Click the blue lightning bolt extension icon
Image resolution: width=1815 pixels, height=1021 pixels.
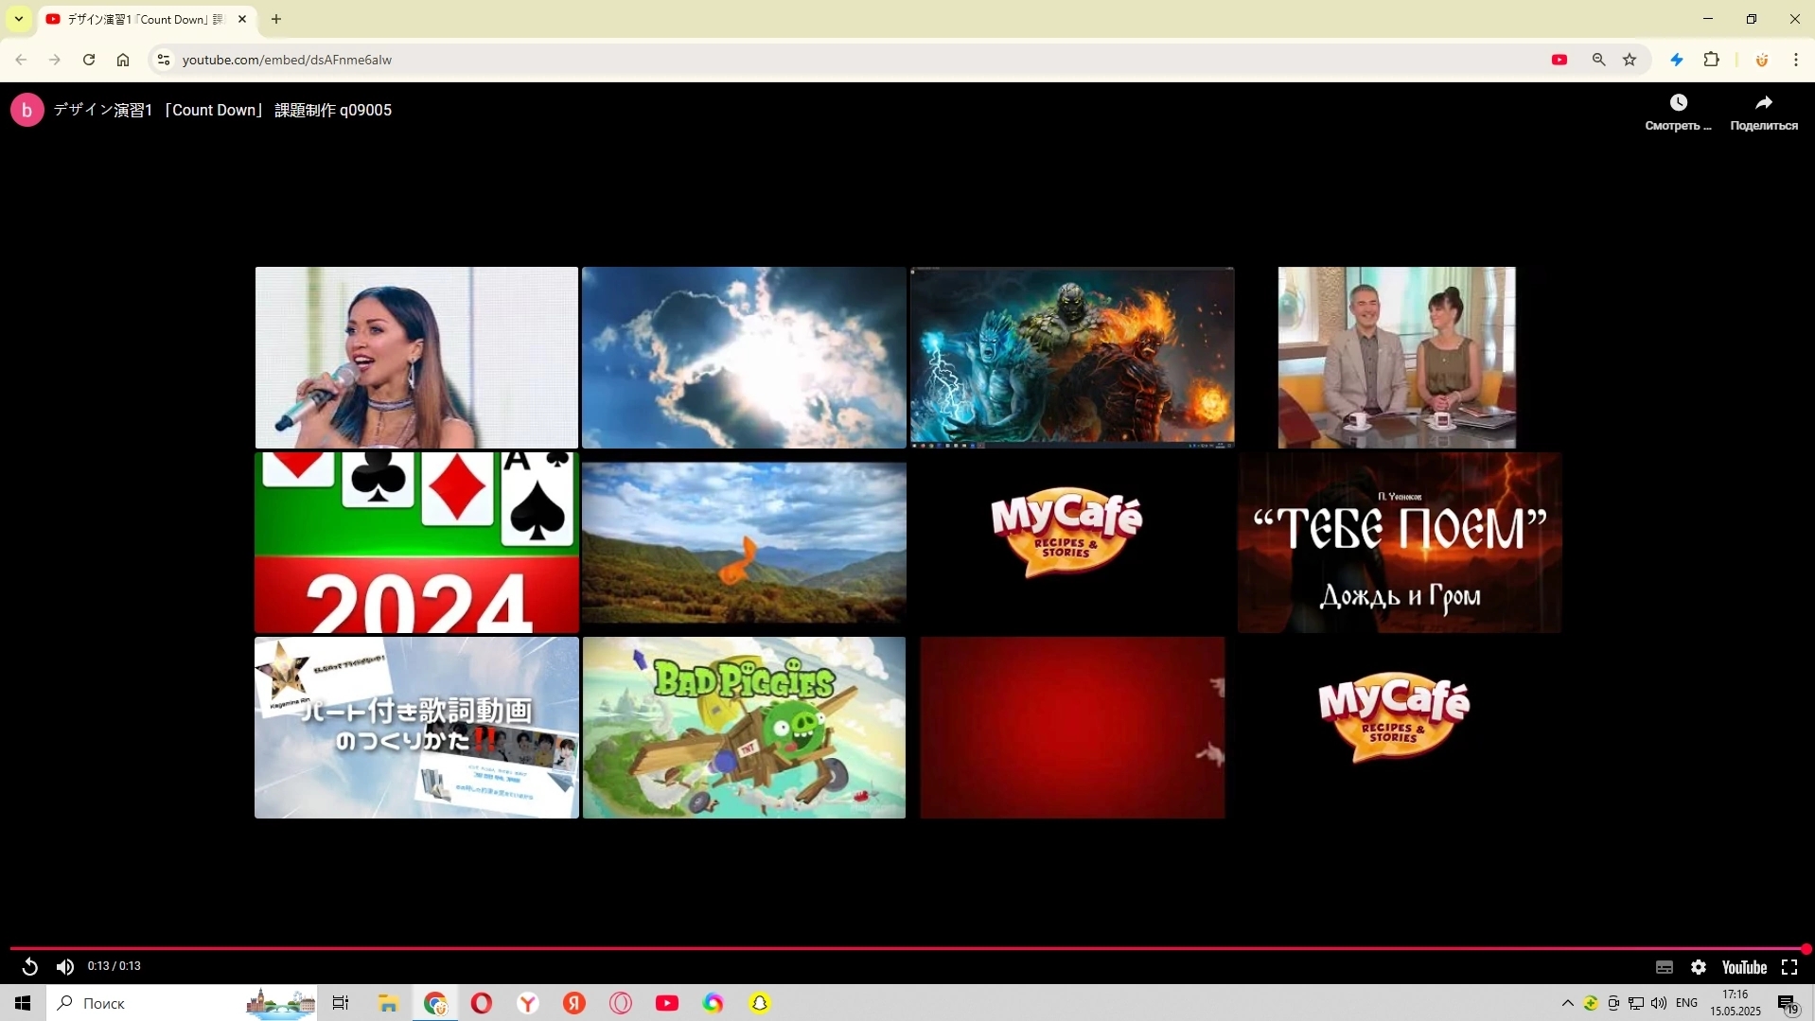click(1677, 60)
